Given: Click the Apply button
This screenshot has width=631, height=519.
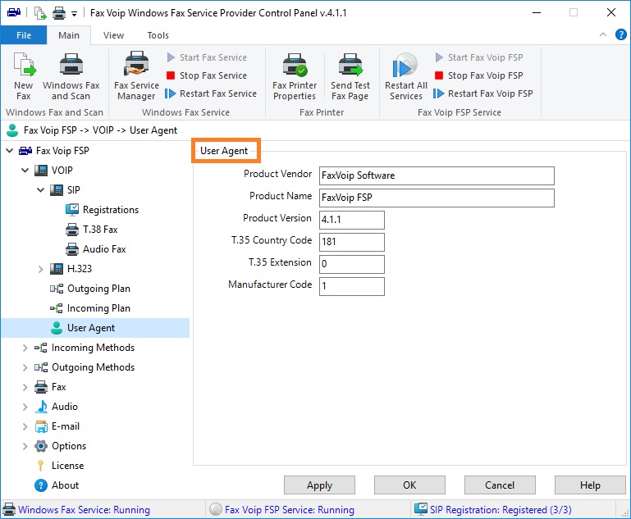Looking at the screenshot, I should (319, 485).
